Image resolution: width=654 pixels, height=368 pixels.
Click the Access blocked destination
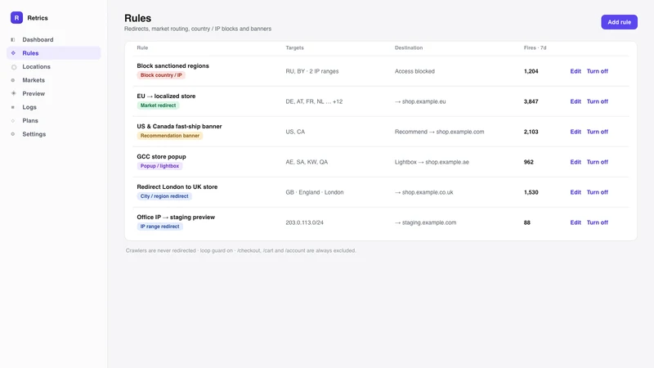414,71
